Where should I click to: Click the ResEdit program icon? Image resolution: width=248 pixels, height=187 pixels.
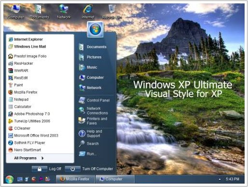click(x=11, y=78)
